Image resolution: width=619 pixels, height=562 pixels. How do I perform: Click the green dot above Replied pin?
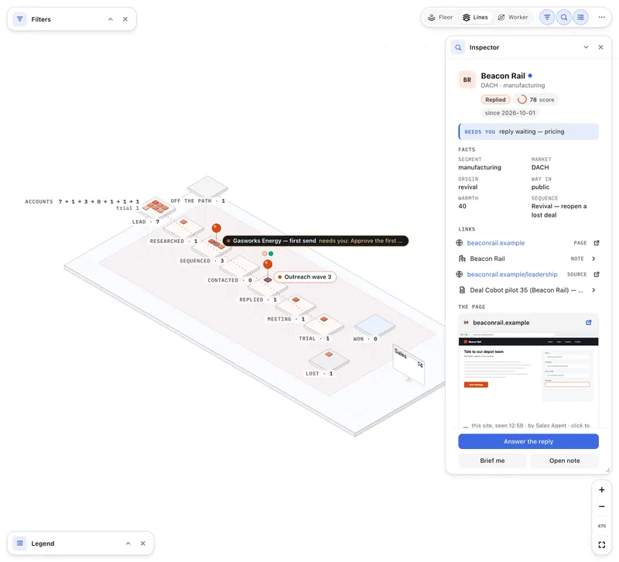[x=271, y=254]
